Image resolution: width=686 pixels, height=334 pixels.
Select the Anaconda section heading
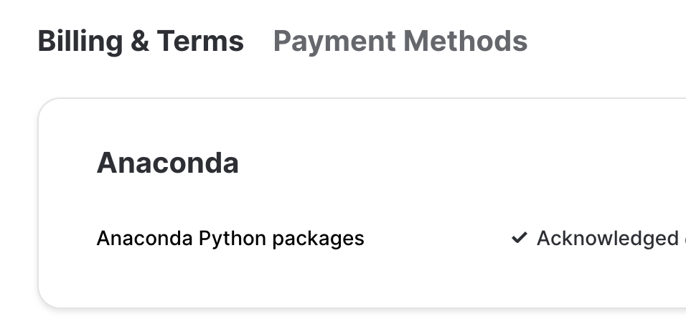coord(167,163)
